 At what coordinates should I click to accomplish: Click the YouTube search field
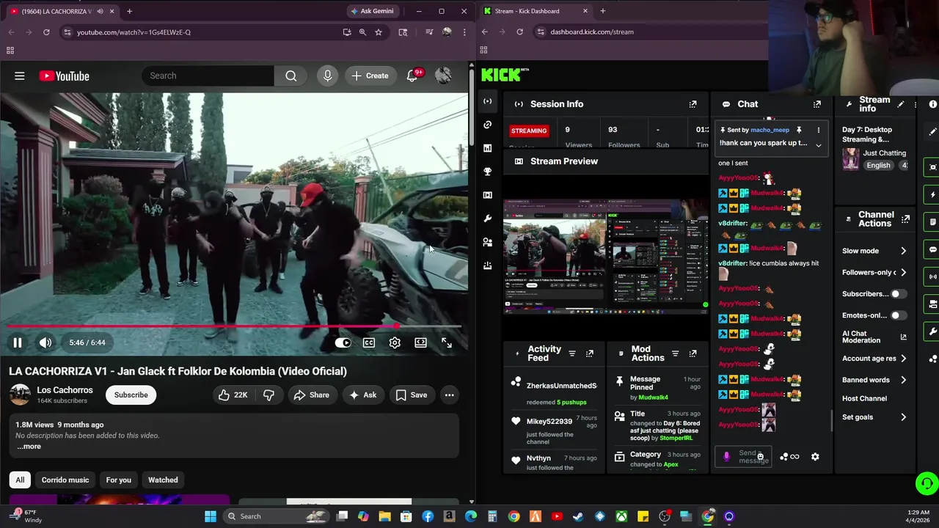[209, 76]
